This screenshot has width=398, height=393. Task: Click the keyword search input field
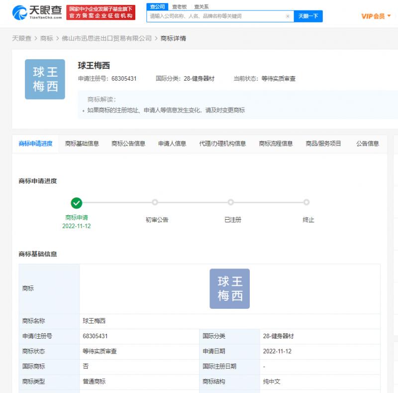tap(214, 16)
